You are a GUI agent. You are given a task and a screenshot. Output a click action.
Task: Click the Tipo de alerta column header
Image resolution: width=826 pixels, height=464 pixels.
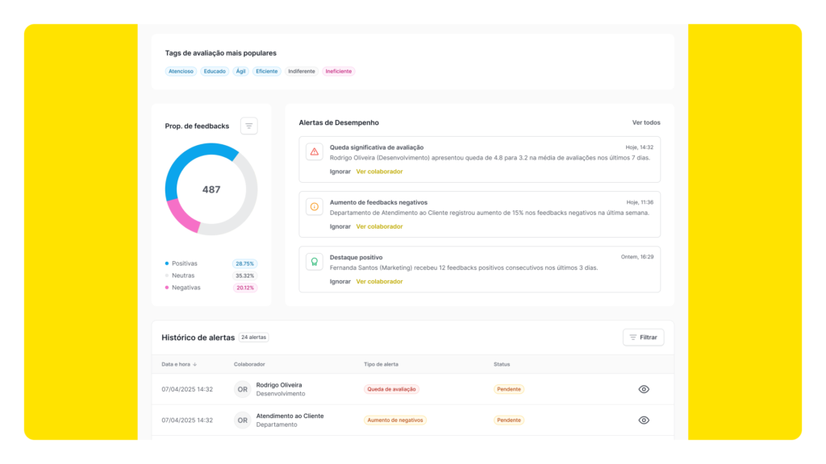[381, 364]
